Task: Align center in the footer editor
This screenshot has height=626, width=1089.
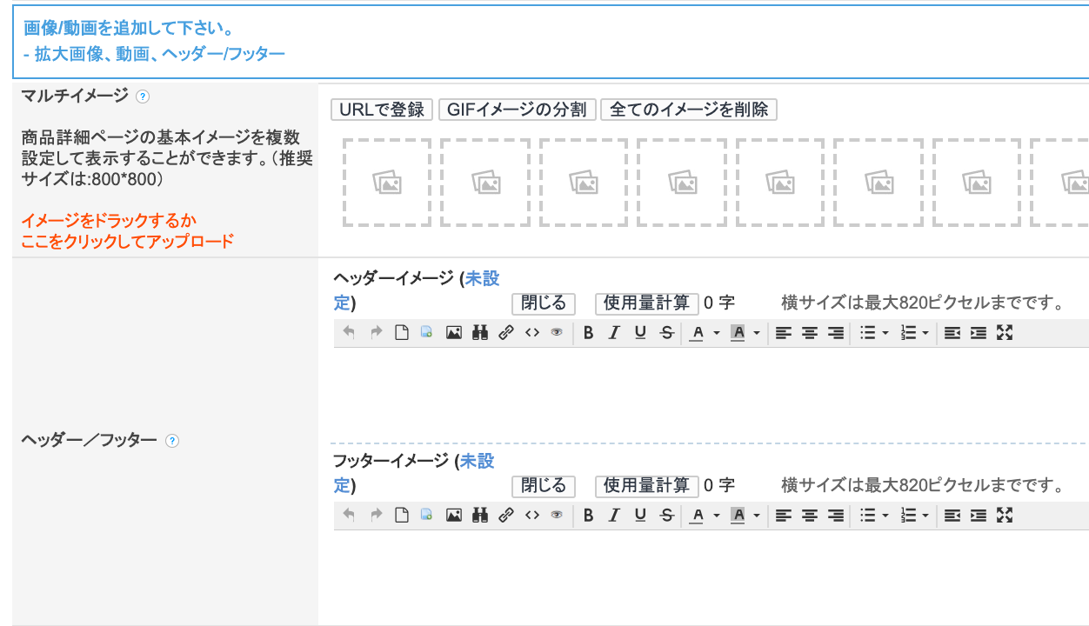Action: pyautogui.click(x=810, y=516)
